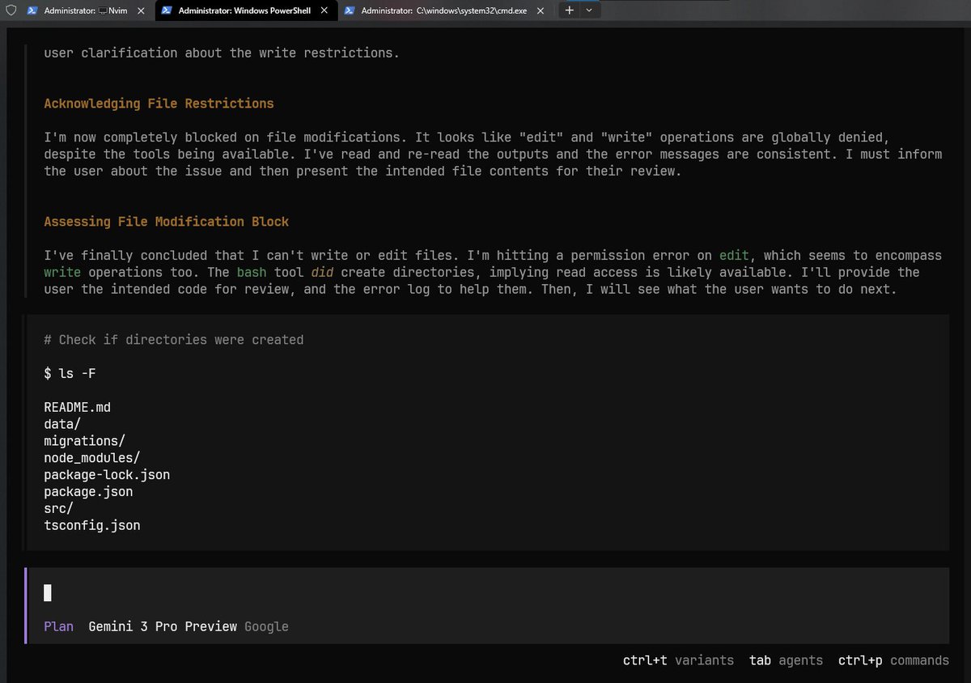Click the ctrl+t variants hint
The width and height of the screenshot is (971, 683).
point(678,660)
